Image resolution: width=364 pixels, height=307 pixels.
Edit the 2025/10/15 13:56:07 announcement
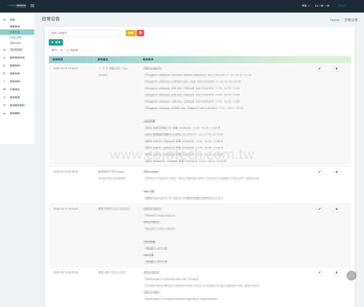(319, 69)
